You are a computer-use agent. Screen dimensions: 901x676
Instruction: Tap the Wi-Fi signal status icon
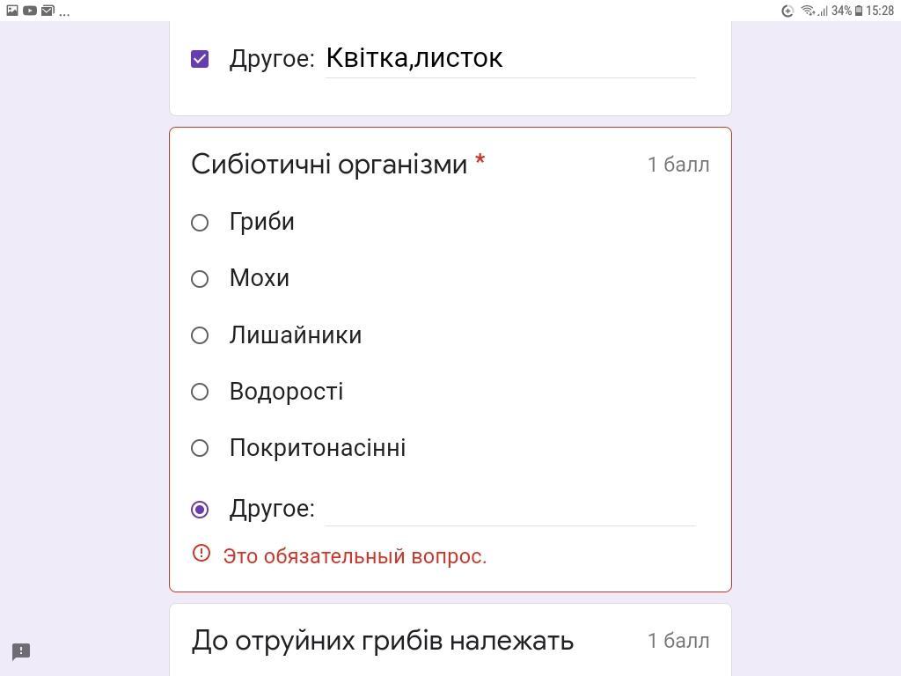pos(808,11)
